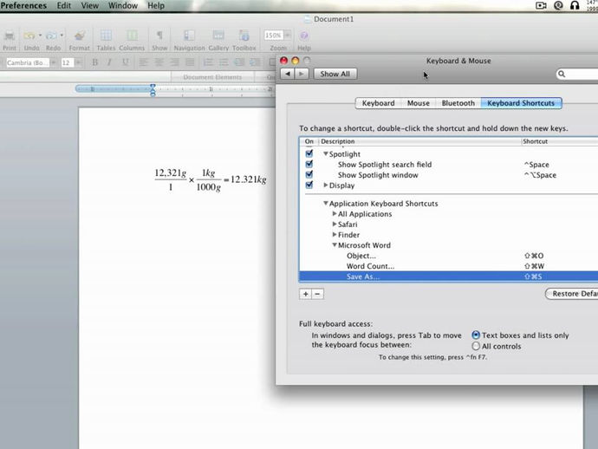Open the Zoom percentage dropdown in Word
The height and width of the screenshot is (449, 598).
(x=288, y=36)
